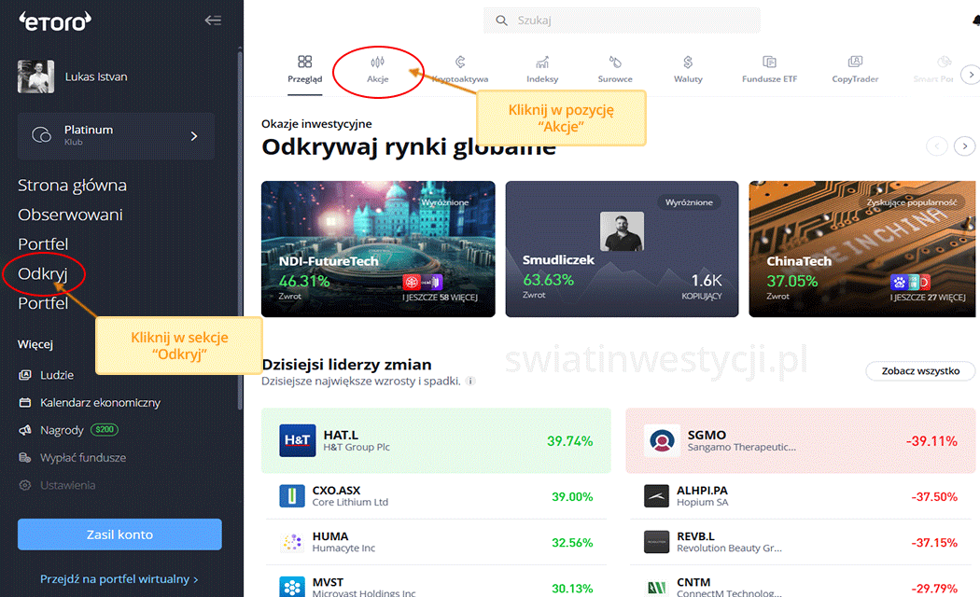Switch to the Akcje tab

(x=377, y=69)
